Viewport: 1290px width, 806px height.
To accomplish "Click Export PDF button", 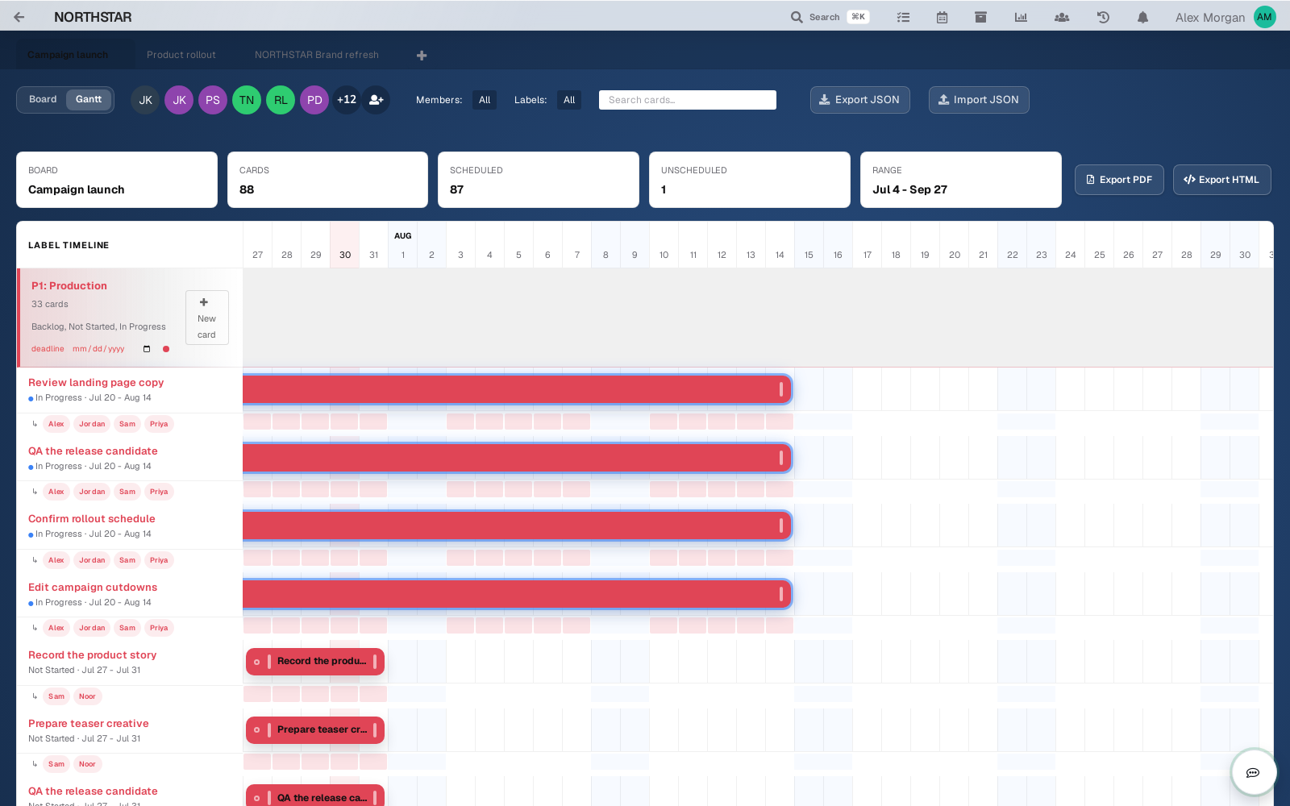I will pyautogui.click(x=1119, y=180).
